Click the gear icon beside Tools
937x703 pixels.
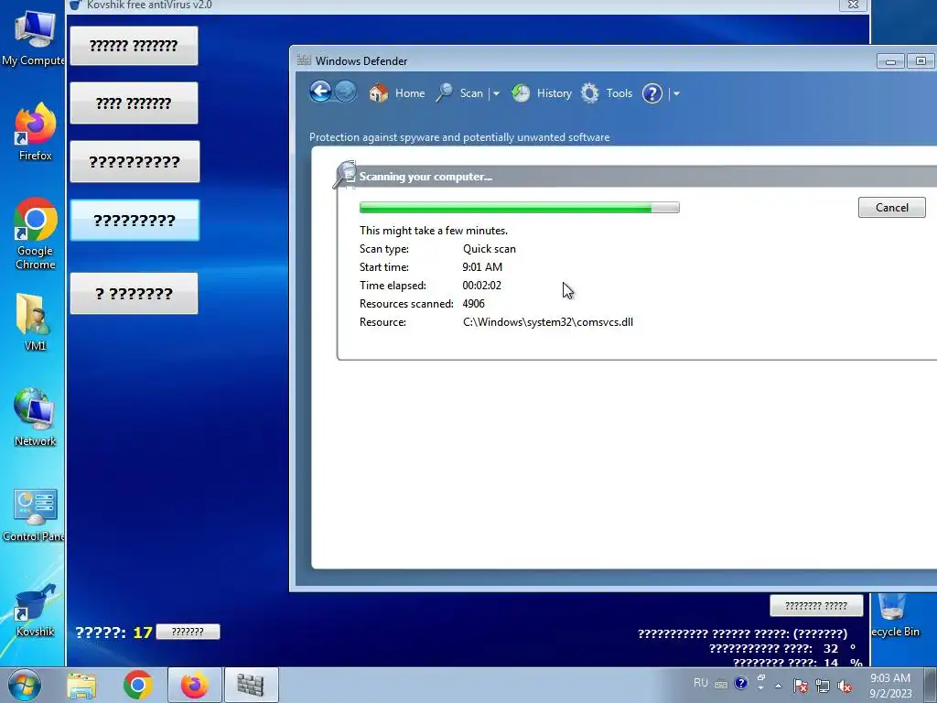tap(590, 93)
